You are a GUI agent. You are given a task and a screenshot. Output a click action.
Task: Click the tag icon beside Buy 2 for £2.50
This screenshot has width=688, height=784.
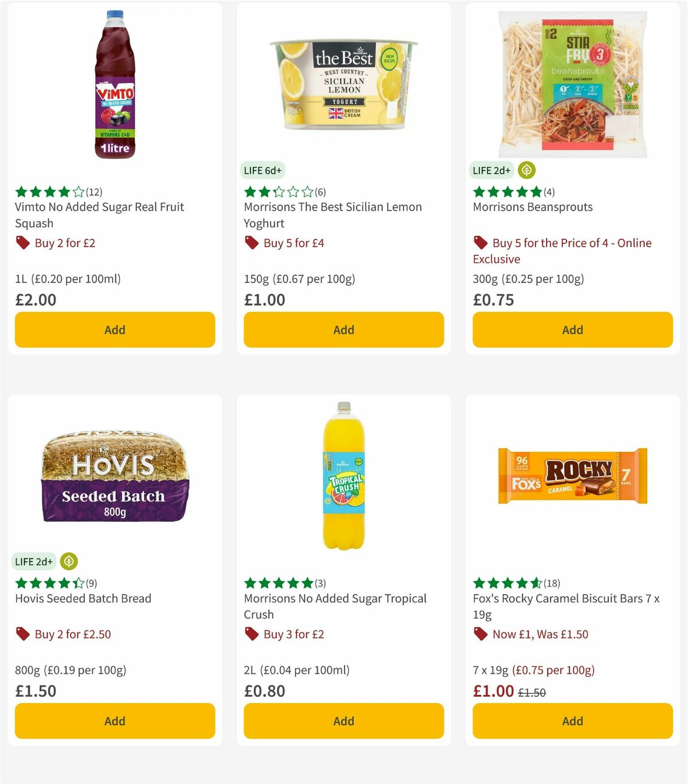(x=23, y=634)
